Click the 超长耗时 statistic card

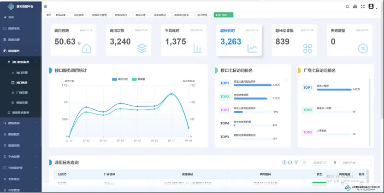pos(239,40)
